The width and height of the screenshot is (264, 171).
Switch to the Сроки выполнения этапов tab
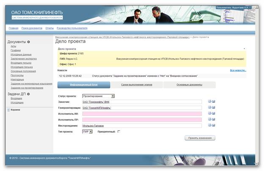pos(136,85)
